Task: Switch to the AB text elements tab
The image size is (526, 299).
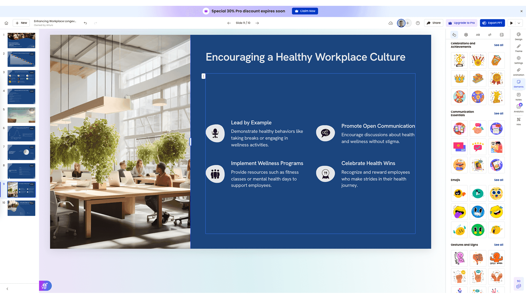Action: [x=478, y=35]
